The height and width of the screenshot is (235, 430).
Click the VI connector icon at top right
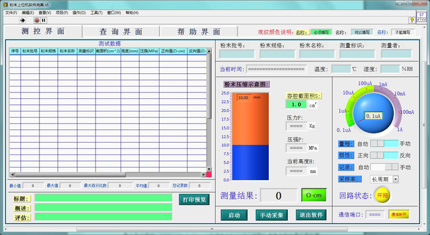pyautogui.click(x=422, y=17)
